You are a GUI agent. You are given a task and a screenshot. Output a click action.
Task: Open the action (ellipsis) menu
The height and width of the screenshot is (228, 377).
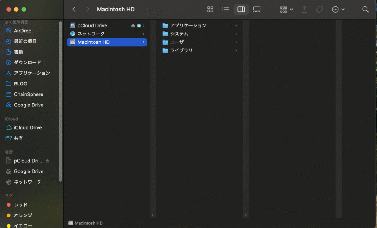click(338, 9)
